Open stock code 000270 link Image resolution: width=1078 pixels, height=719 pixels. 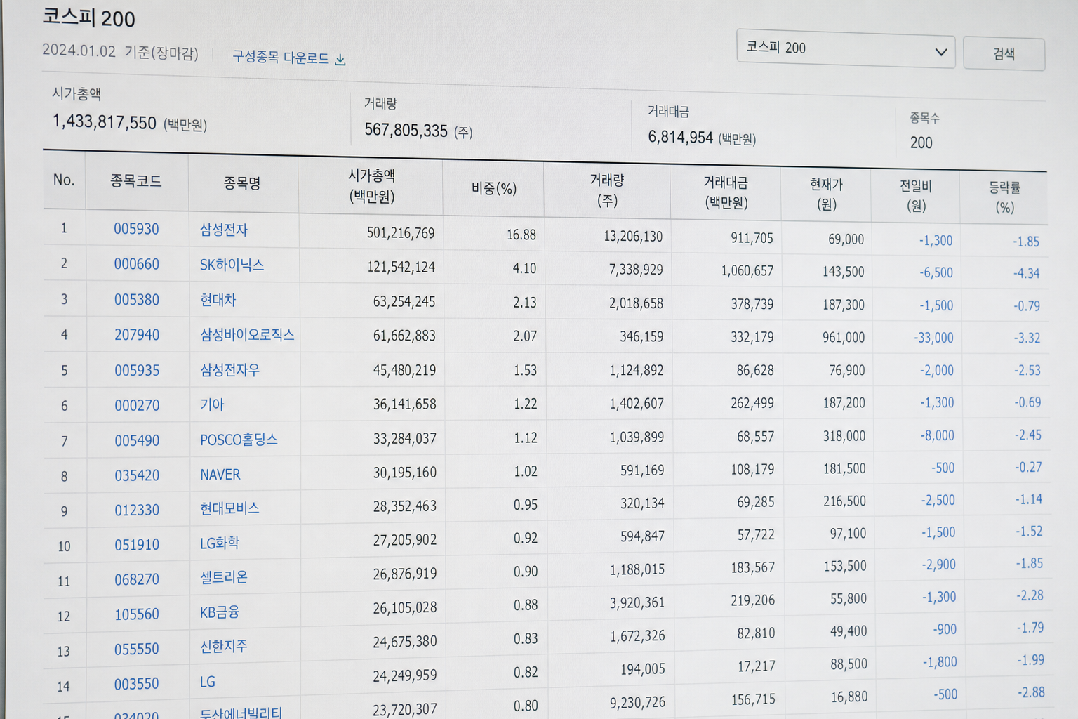[137, 405]
